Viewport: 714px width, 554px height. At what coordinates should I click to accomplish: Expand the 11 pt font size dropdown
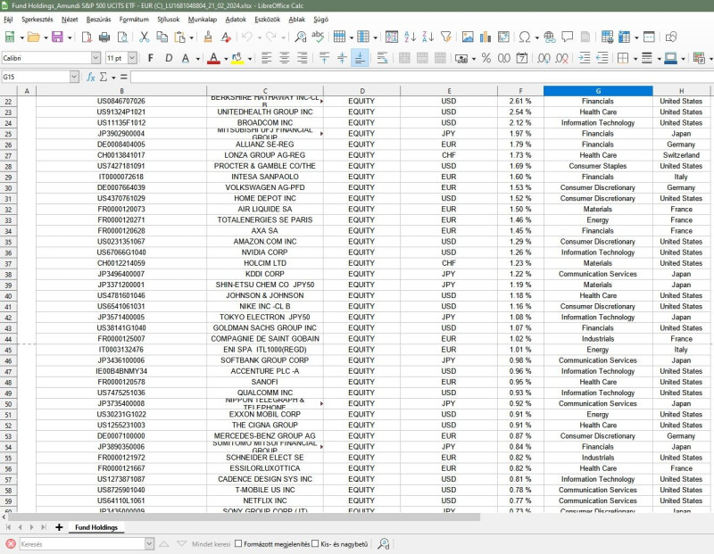[x=132, y=58]
